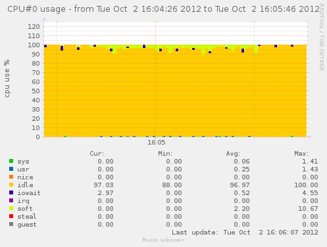Image resolution: width=327 pixels, height=247 pixels.
Task: Click the Munin unknown footer text
Action: (x=163, y=240)
